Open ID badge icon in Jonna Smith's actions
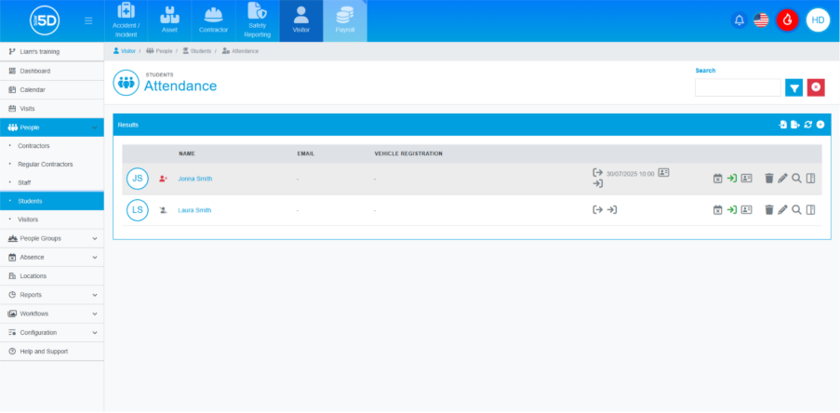 [746, 179]
